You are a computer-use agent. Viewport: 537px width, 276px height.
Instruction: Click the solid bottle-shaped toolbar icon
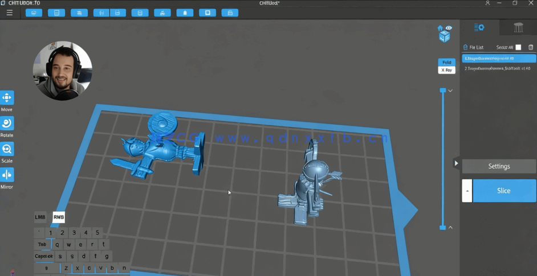[185, 13]
